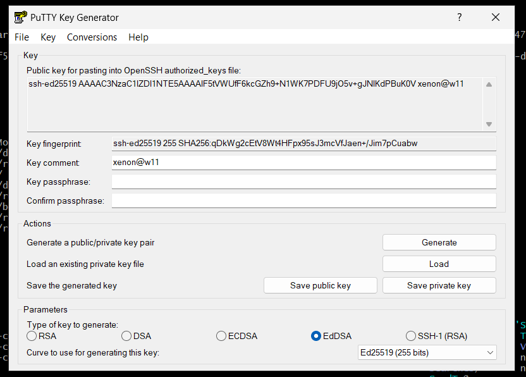The height and width of the screenshot is (377, 526).
Task: Expand the Ed25519 curve dropdown
Action: 427,352
